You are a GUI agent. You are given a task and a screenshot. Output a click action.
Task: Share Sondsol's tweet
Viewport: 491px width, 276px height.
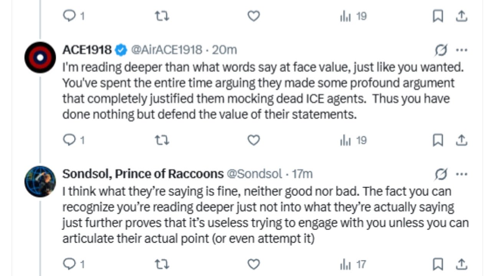tap(461, 264)
